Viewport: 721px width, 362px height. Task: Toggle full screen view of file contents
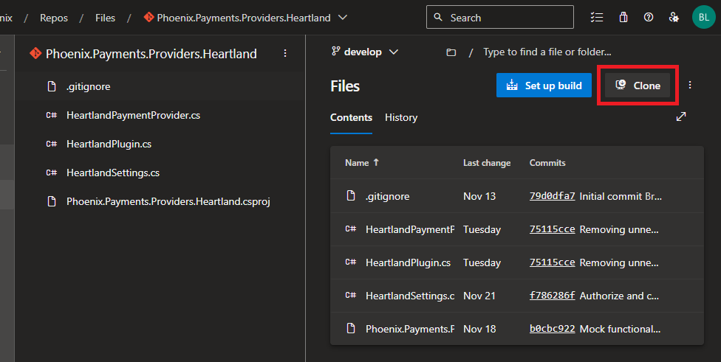click(x=681, y=116)
